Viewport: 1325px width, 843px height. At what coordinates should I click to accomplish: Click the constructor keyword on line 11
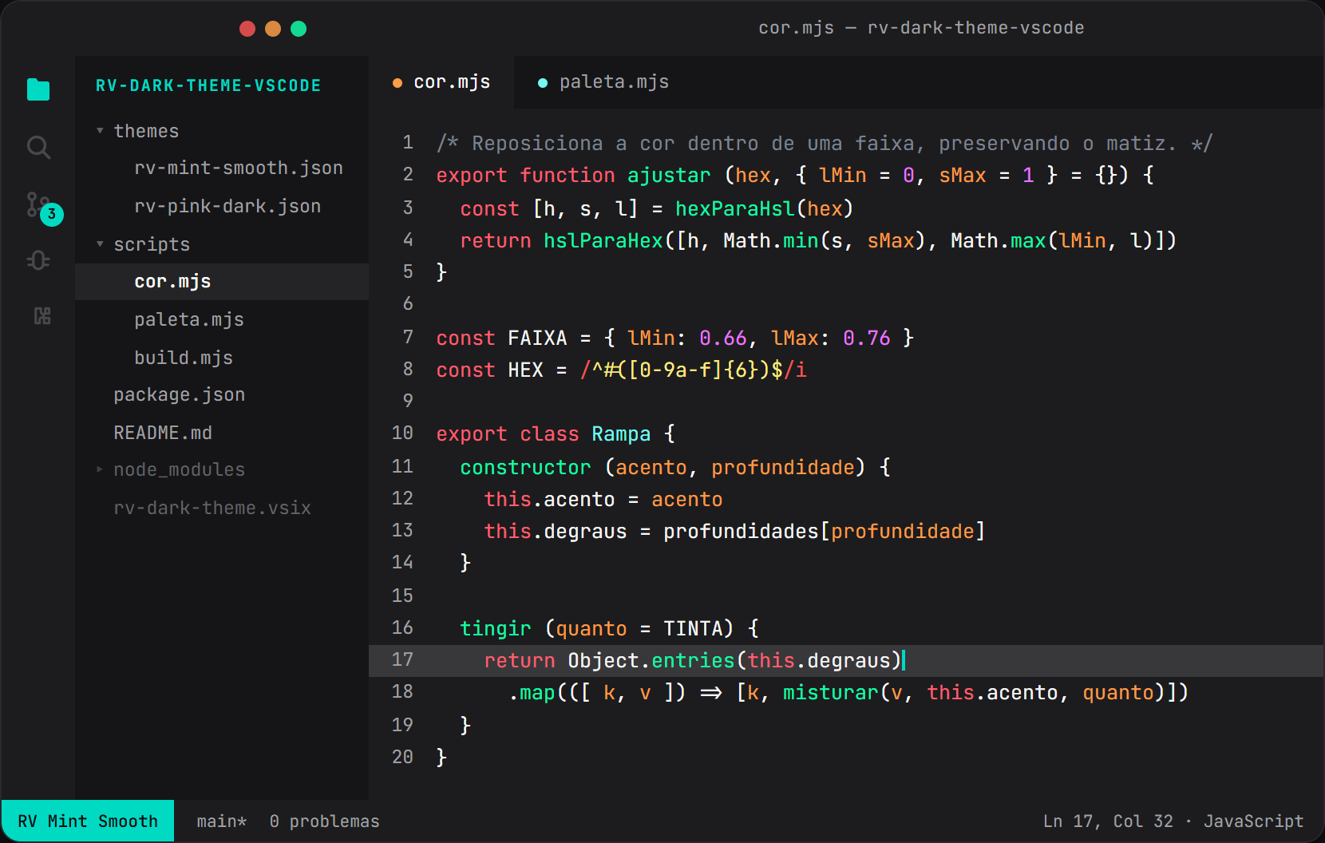525,468
